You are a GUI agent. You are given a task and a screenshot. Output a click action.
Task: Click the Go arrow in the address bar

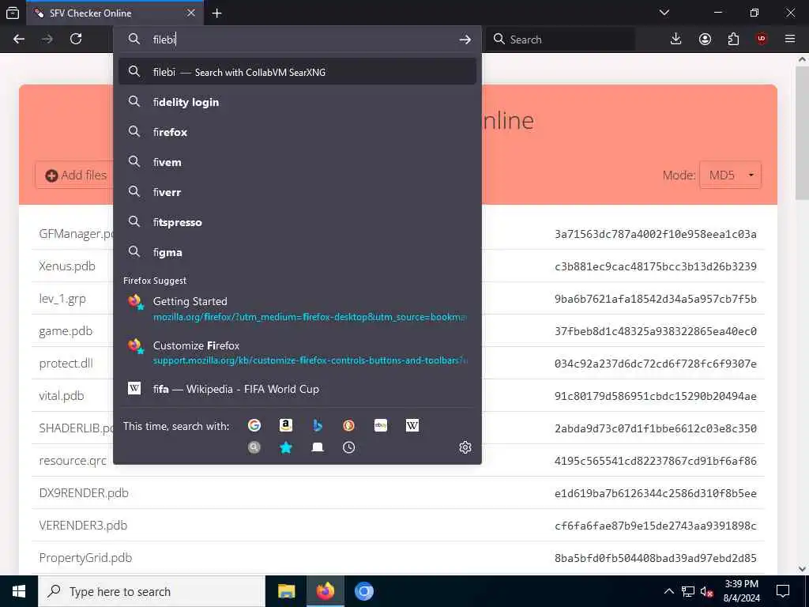(465, 40)
